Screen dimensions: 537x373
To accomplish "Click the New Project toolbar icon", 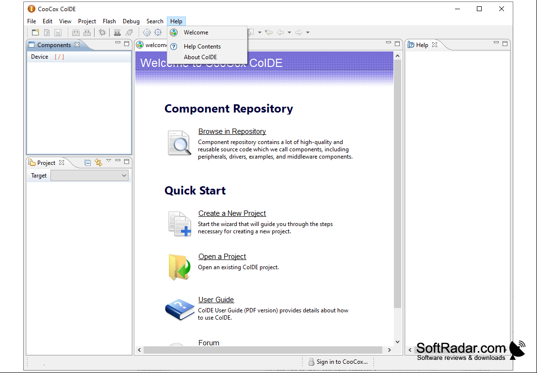I will click(x=35, y=32).
